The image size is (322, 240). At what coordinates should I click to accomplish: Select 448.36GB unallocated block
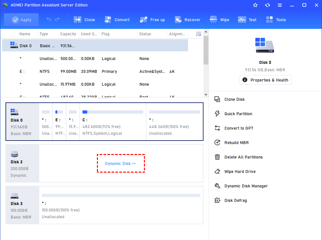tap(175, 122)
